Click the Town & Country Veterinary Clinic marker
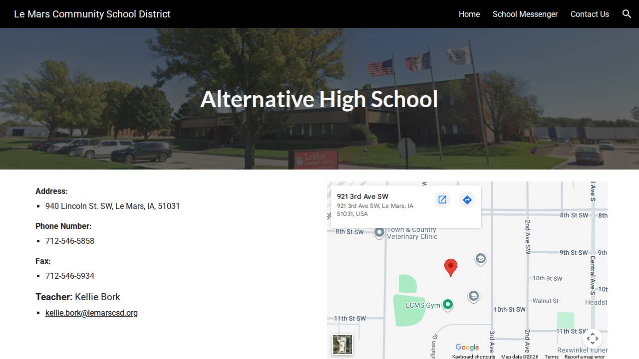The image size is (639, 359). point(379,232)
